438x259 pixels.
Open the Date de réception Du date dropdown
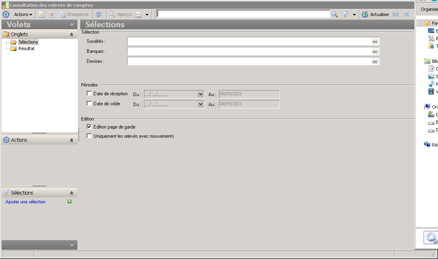coord(201,94)
